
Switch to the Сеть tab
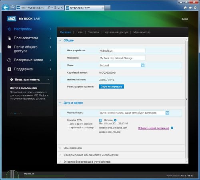tap(80, 32)
